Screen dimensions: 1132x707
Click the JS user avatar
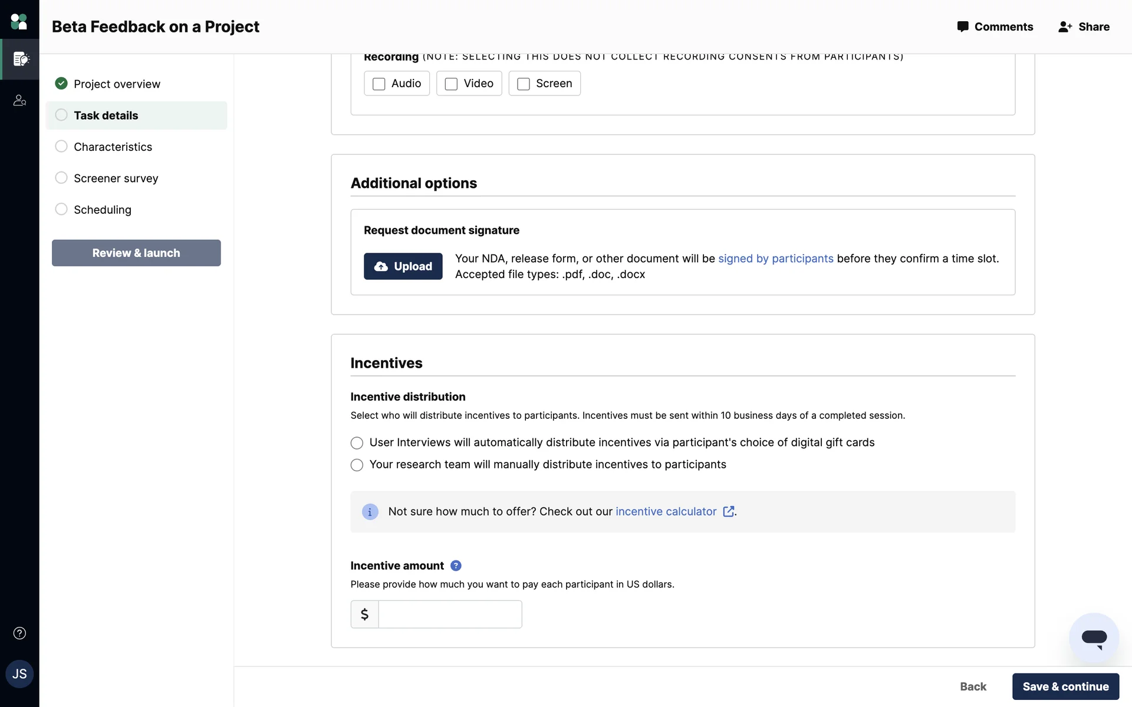click(x=19, y=674)
